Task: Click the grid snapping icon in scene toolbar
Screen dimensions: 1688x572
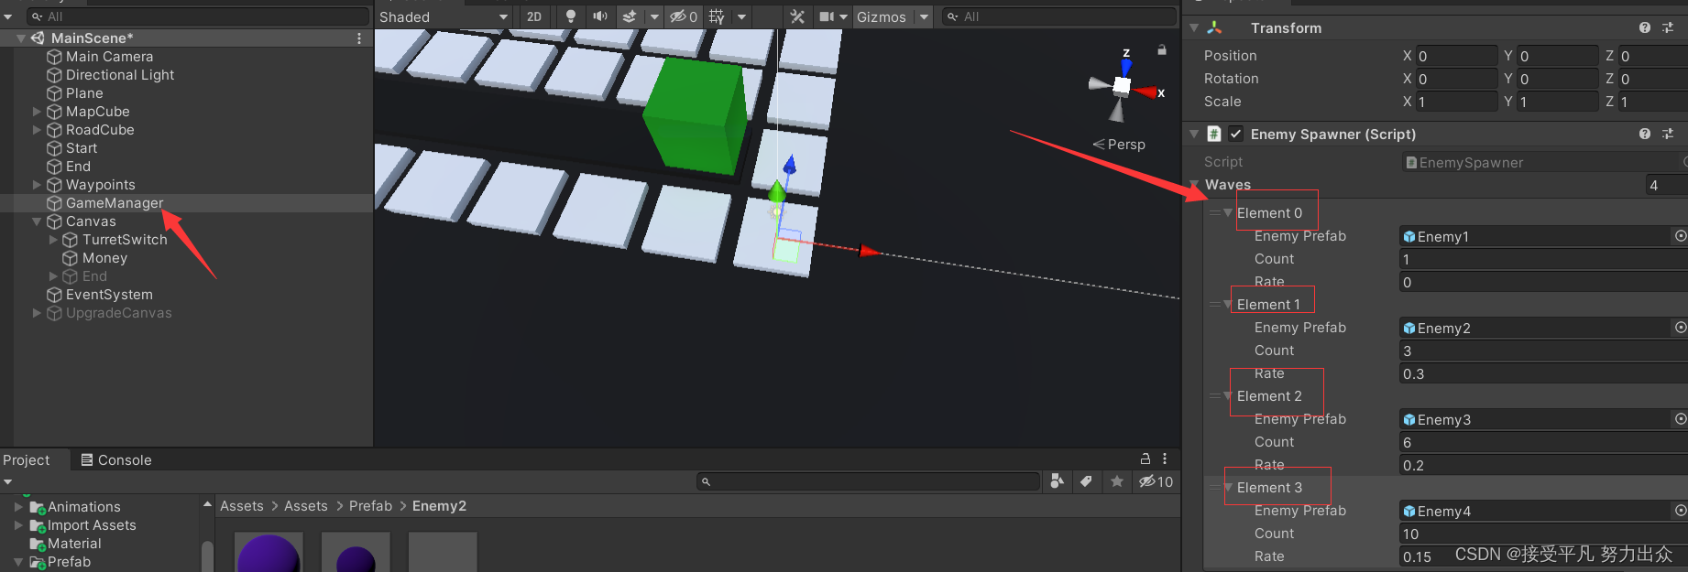Action: tap(717, 16)
